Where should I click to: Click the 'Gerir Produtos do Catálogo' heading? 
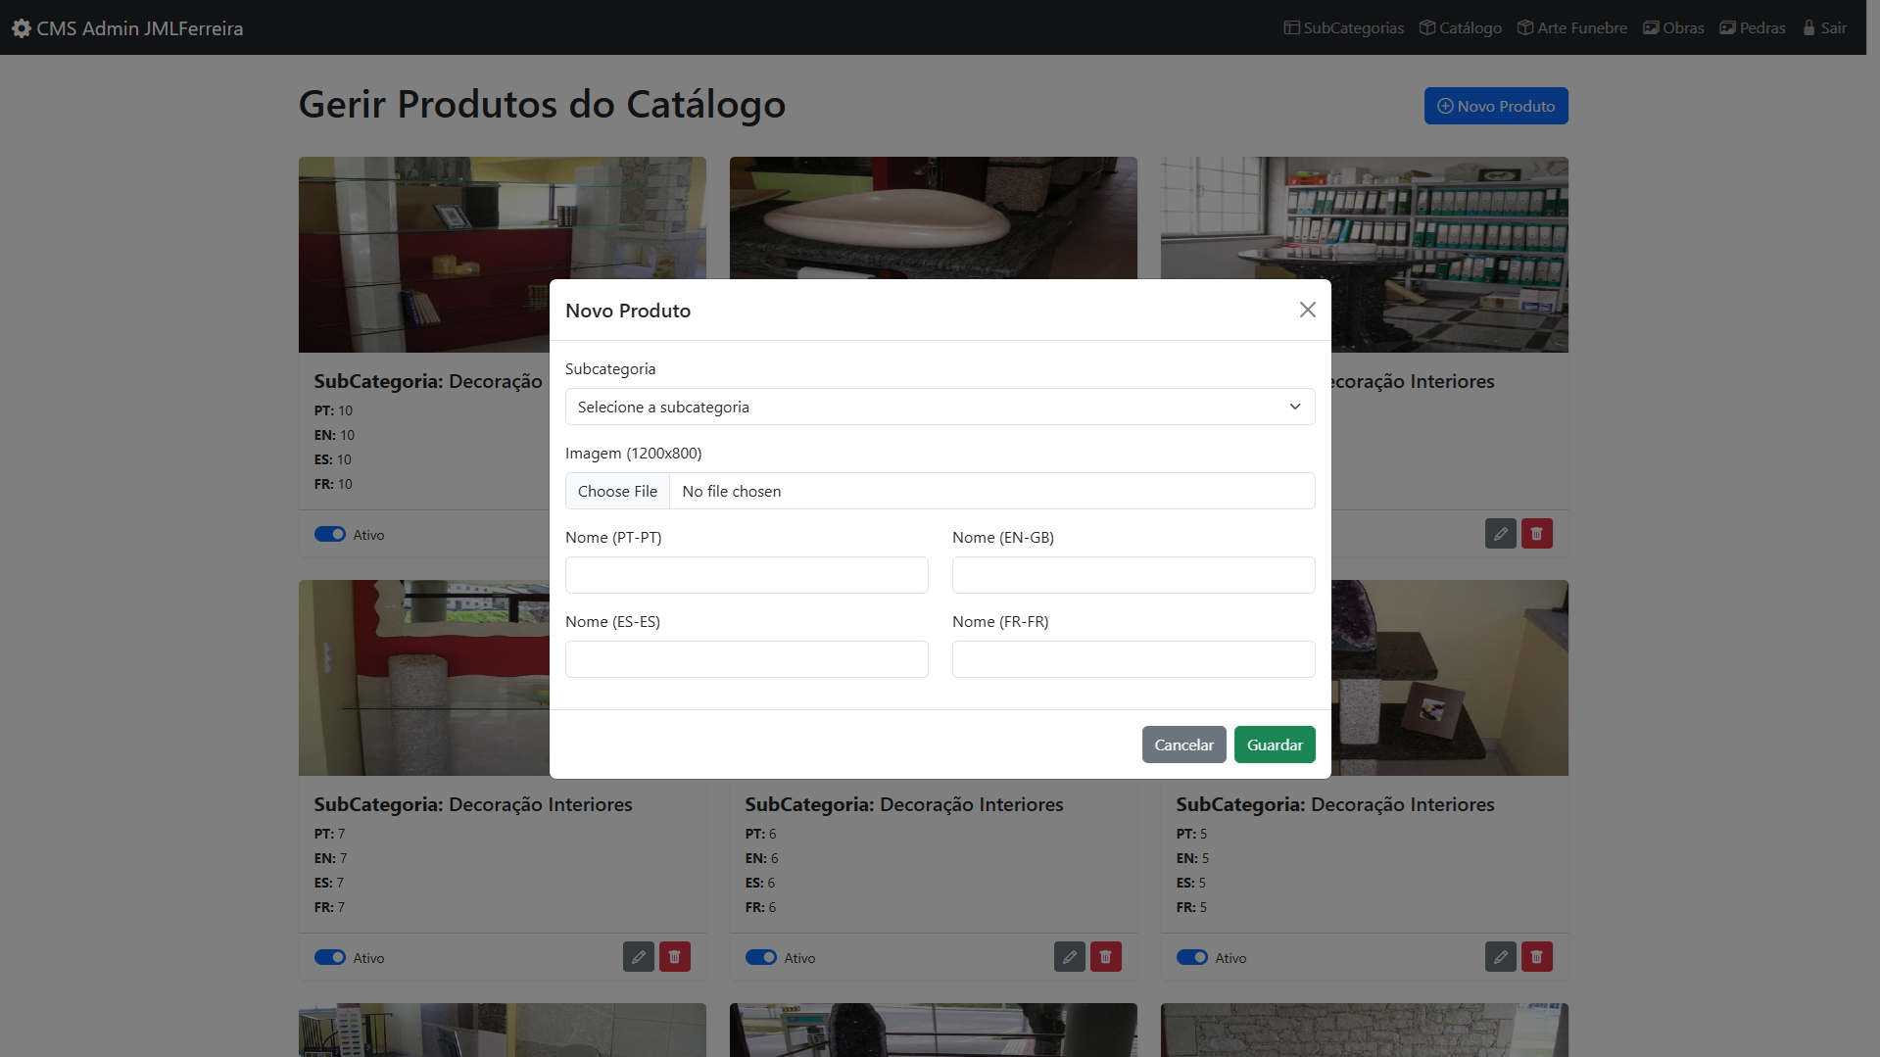[542, 104]
